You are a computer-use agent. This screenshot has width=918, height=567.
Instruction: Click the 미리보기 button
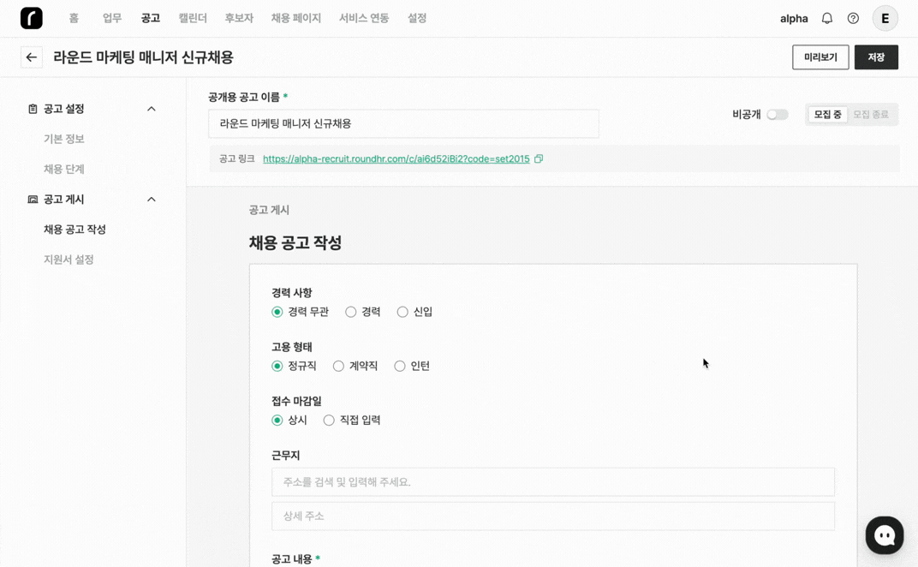coord(820,57)
